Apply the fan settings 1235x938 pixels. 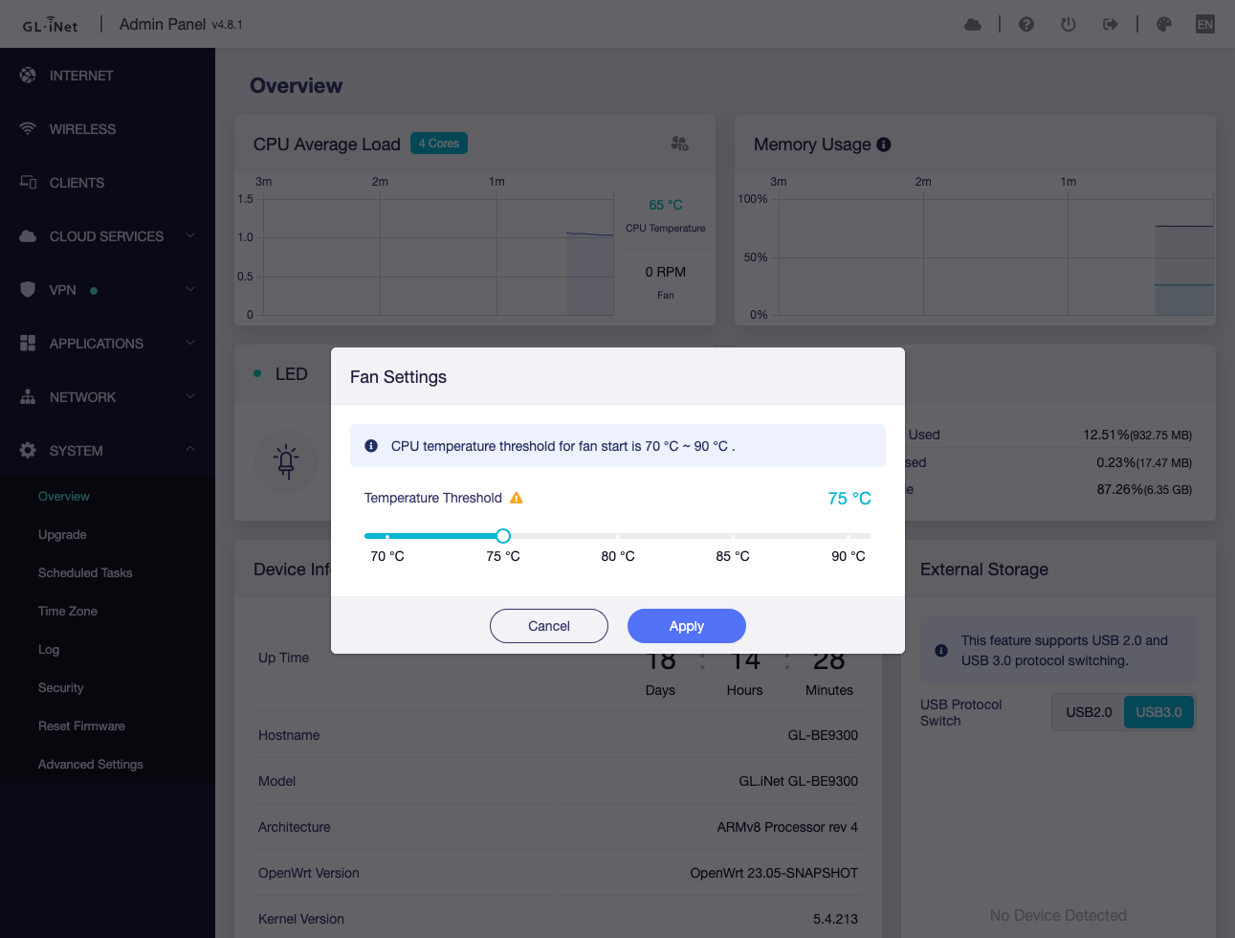click(686, 626)
